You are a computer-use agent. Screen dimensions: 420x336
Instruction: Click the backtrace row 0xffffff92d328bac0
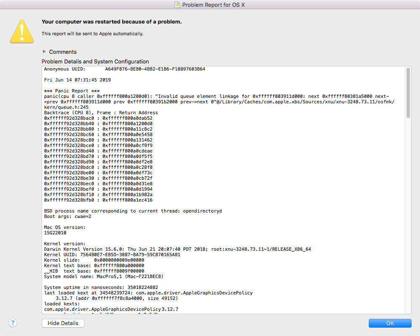tap(98, 118)
